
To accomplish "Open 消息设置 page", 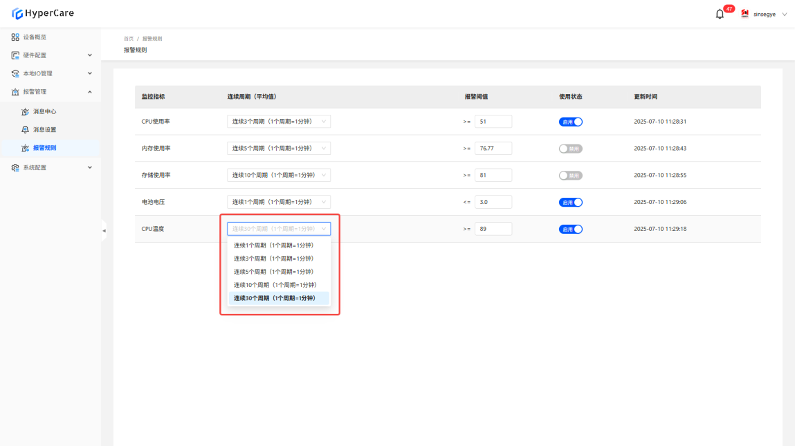I will click(x=44, y=130).
